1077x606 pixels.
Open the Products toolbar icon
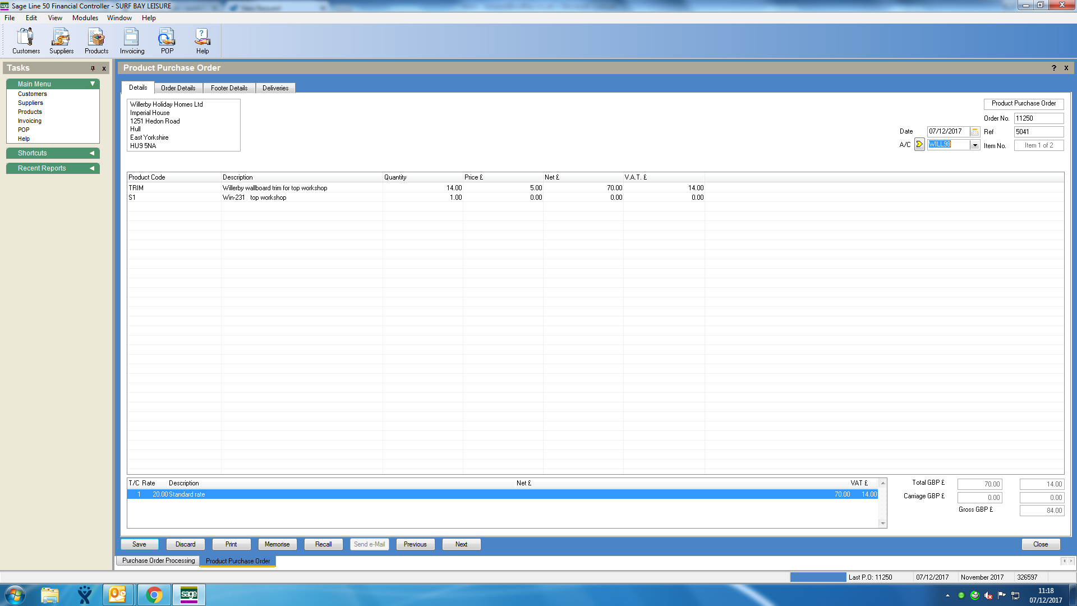(x=96, y=40)
